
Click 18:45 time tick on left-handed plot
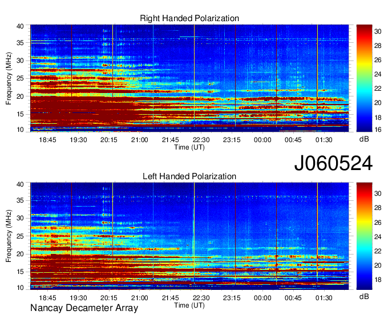[47, 298]
